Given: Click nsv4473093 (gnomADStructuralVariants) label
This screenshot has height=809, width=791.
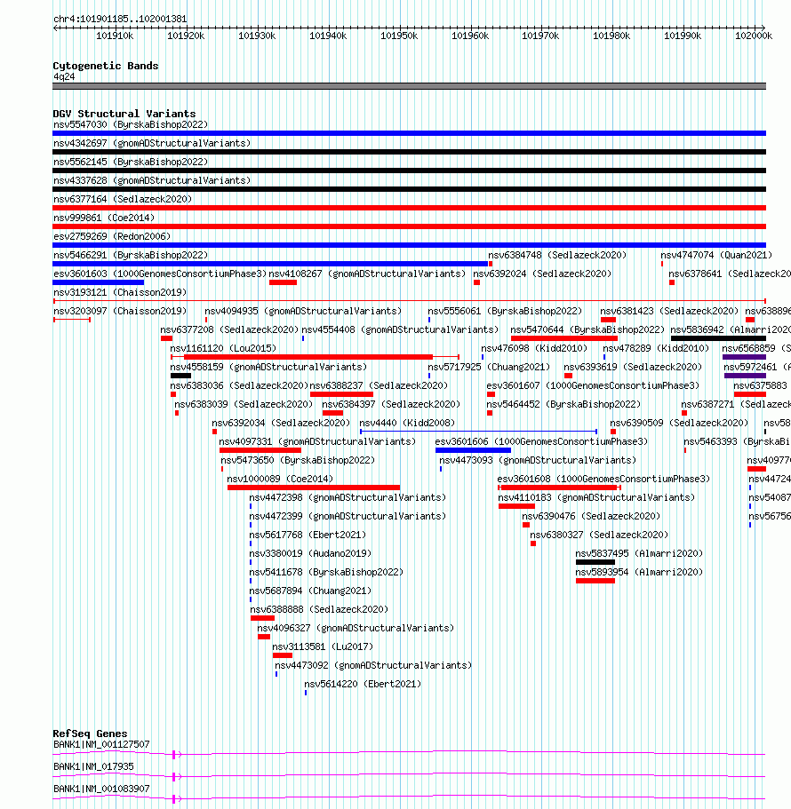Looking at the screenshot, I should [538, 459].
